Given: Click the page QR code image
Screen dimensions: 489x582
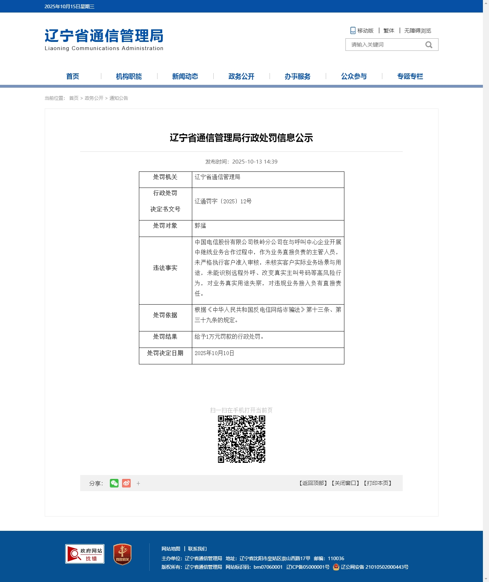Looking at the screenshot, I should (242, 439).
